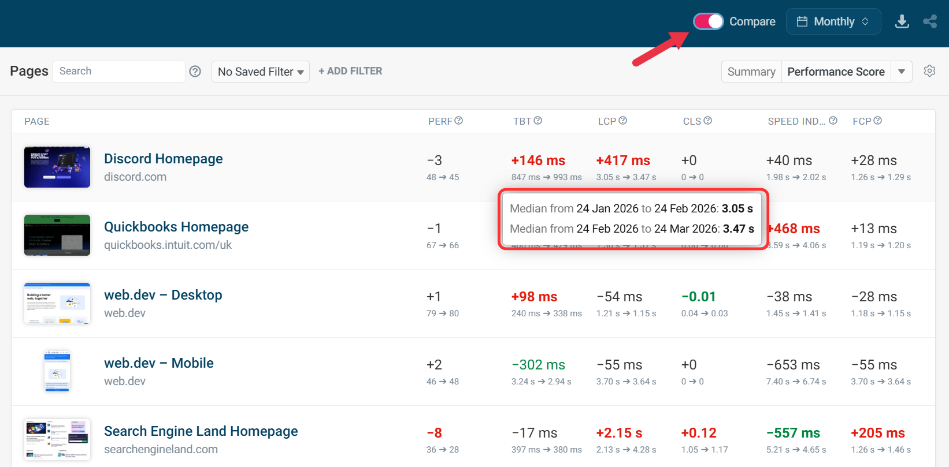The height and width of the screenshot is (467, 949).
Task: Open the Discord Homepage link
Action: pos(164,159)
